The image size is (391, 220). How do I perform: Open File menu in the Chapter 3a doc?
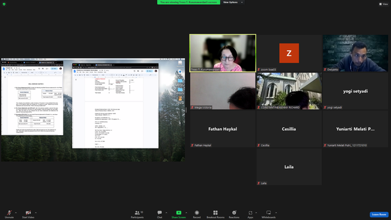pos(7,70)
